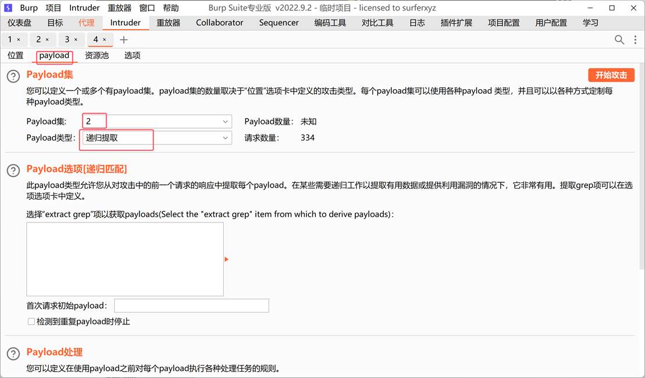Select the Intruder main tab
Screen dimensions: 645x378
126,23
